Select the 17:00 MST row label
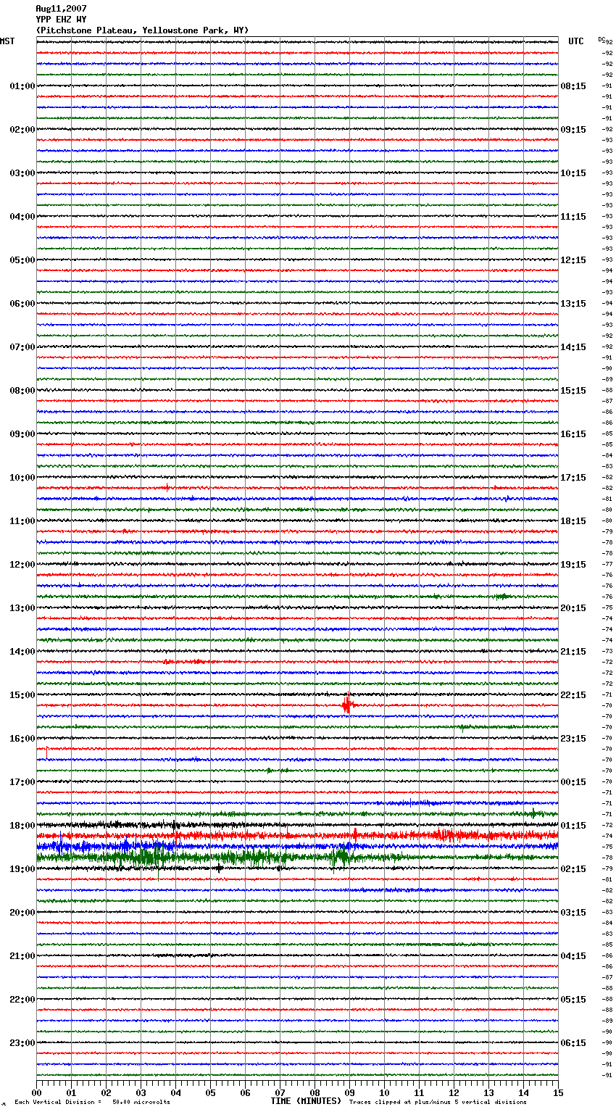The image size is (616, 1112). coord(22,782)
